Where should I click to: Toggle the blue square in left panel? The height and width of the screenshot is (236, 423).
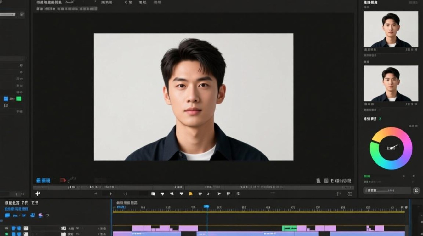click(6, 98)
